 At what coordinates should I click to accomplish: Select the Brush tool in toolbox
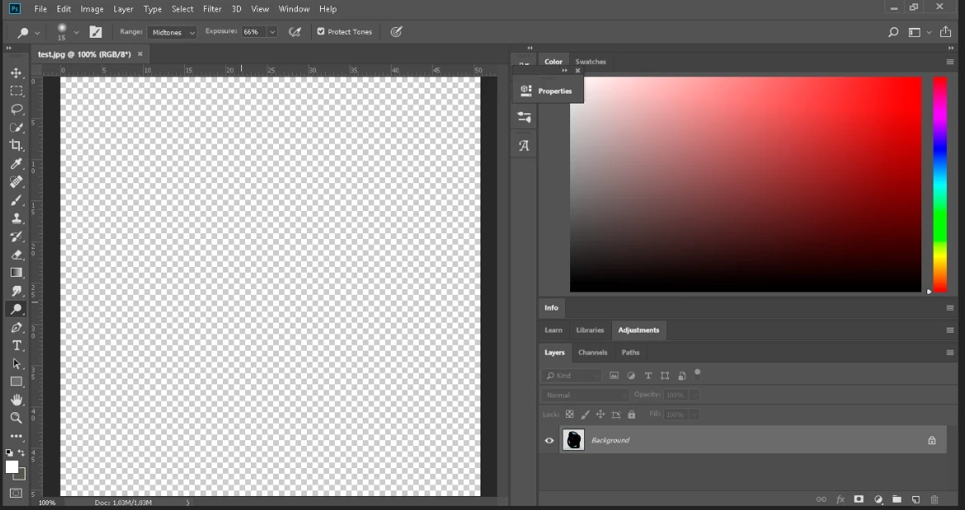16,200
